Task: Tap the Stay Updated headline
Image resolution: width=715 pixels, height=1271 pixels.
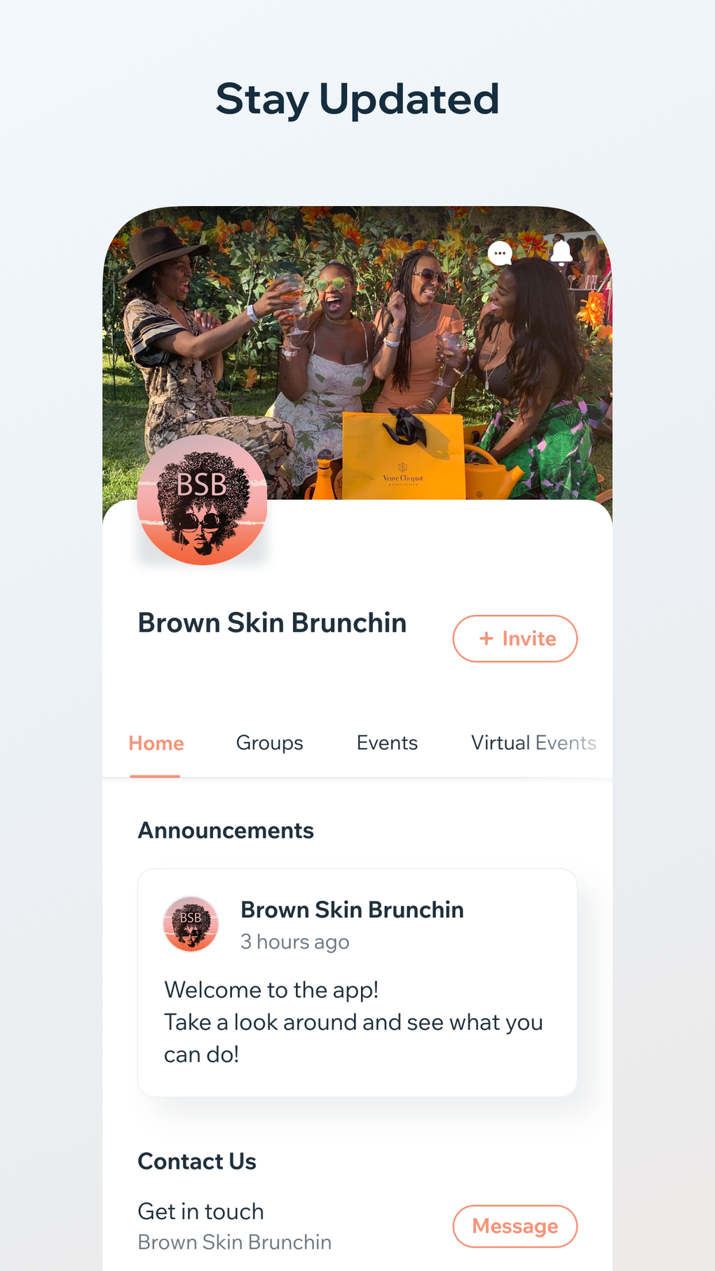Action: 357,99
